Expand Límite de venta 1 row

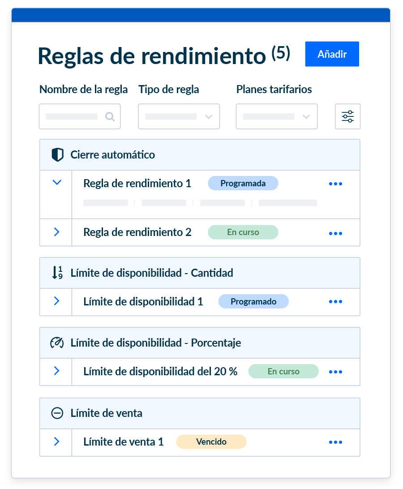tap(56, 442)
